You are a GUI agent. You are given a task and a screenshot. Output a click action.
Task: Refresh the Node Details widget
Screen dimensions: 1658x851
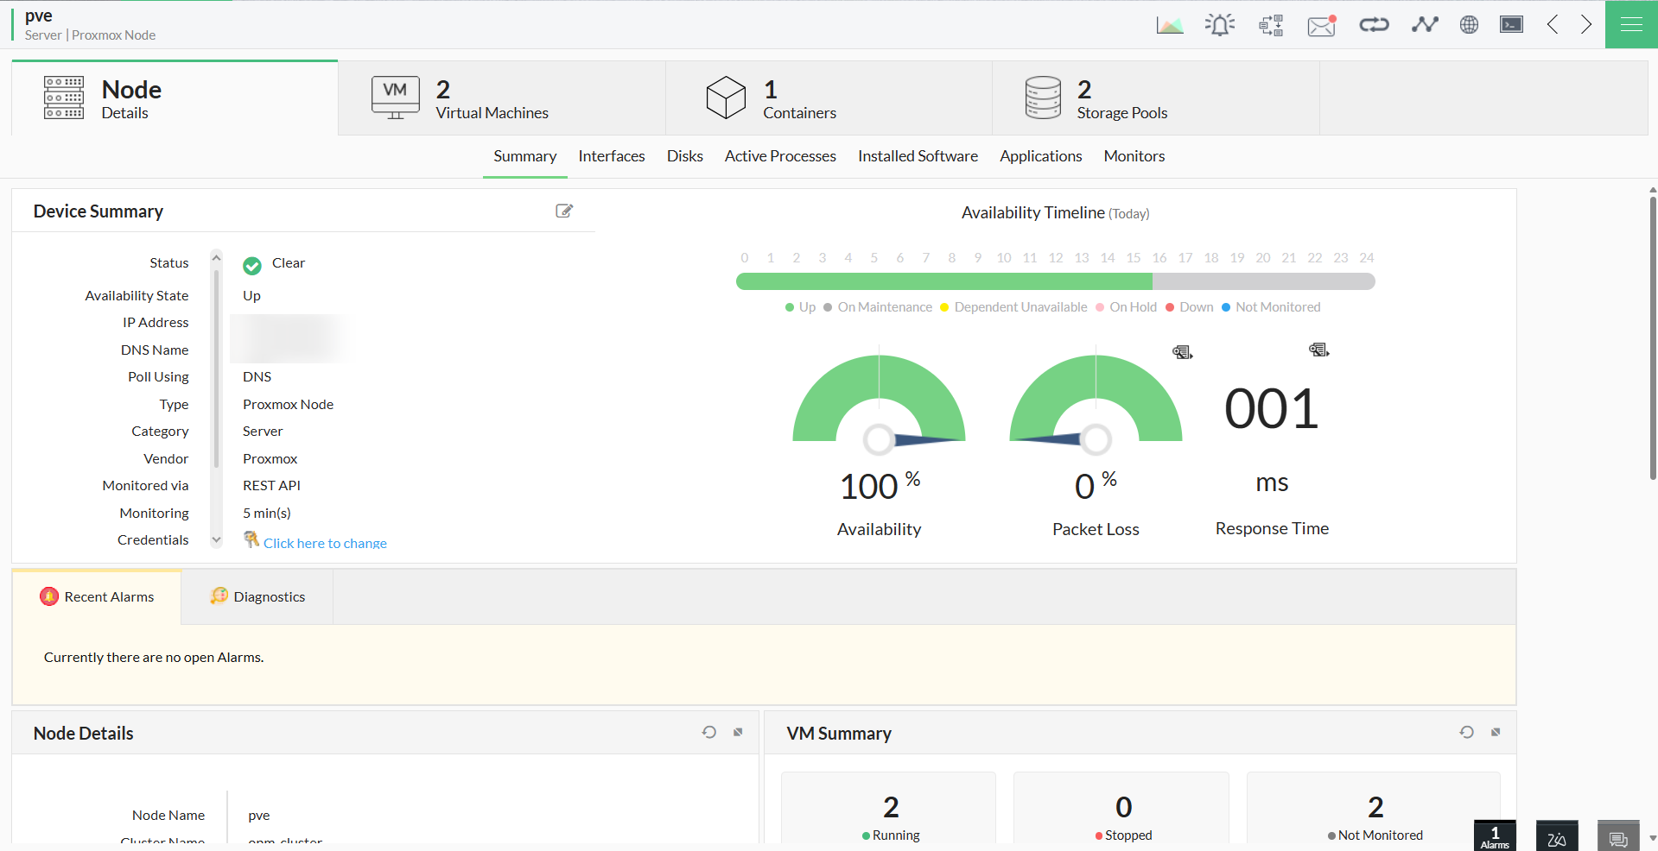(708, 732)
